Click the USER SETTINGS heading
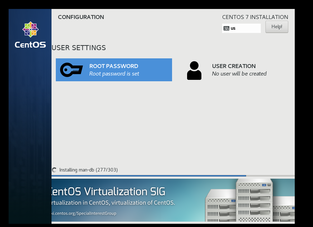The height and width of the screenshot is (227, 313). click(79, 48)
